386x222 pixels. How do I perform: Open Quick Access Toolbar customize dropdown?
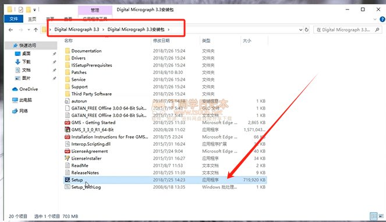35,10
